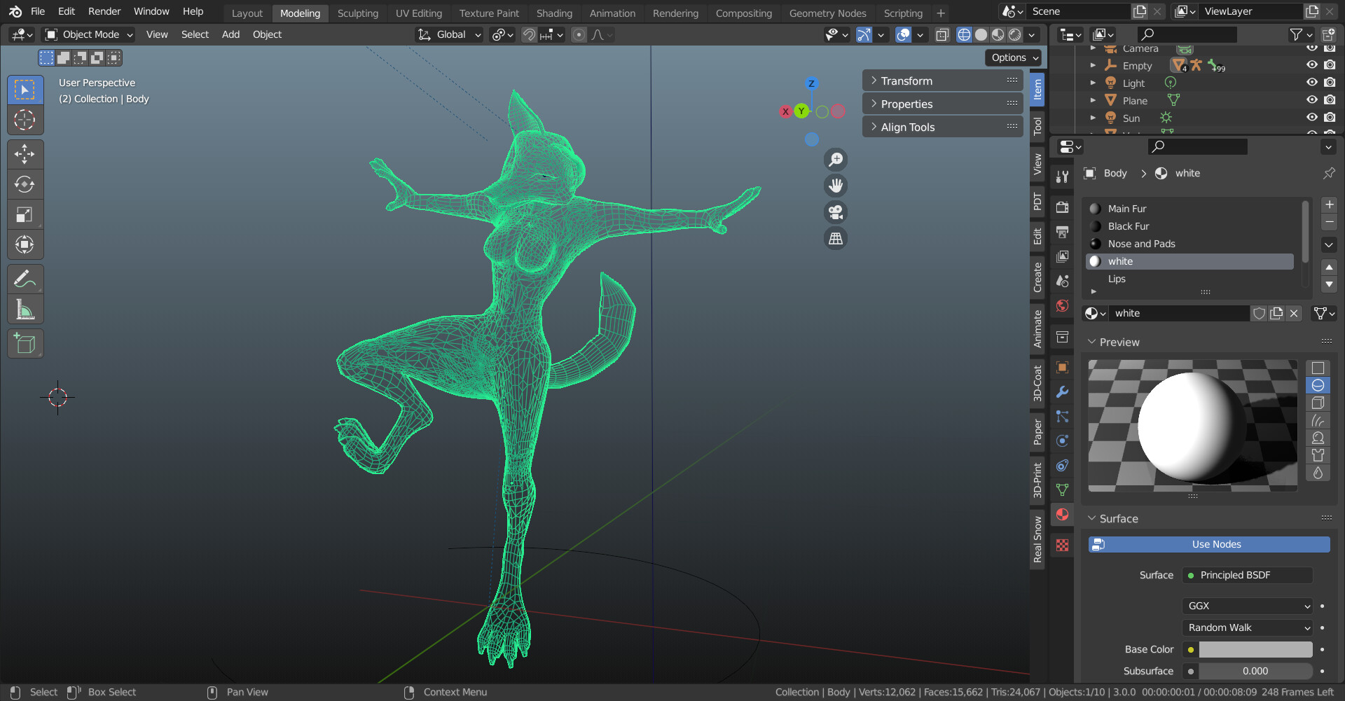Open the Modifier properties tab
Screen dimensions: 1345x701
[x=1062, y=393]
